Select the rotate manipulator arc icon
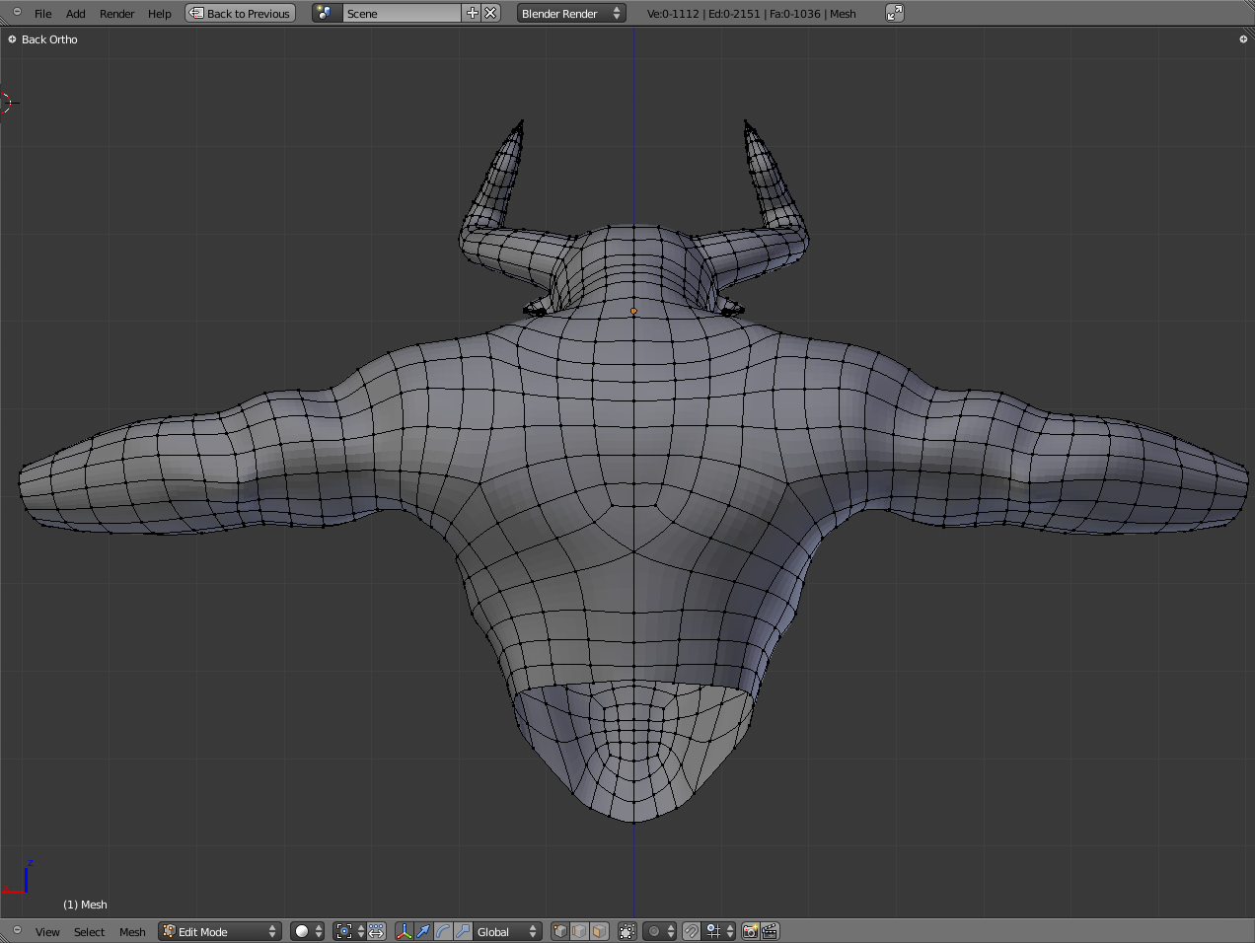Screen dimensions: 1255x943 443,931
